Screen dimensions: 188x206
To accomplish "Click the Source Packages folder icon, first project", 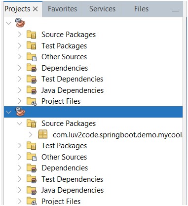I will (x=31, y=35).
